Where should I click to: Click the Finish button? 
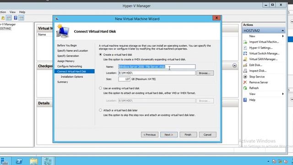tap(188, 135)
